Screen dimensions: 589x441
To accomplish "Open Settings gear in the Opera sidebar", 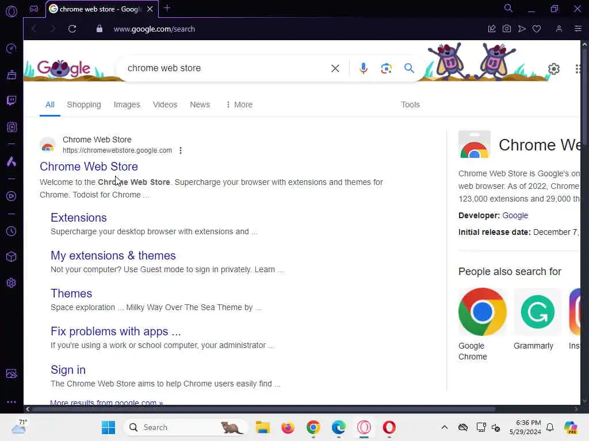I will (12, 283).
